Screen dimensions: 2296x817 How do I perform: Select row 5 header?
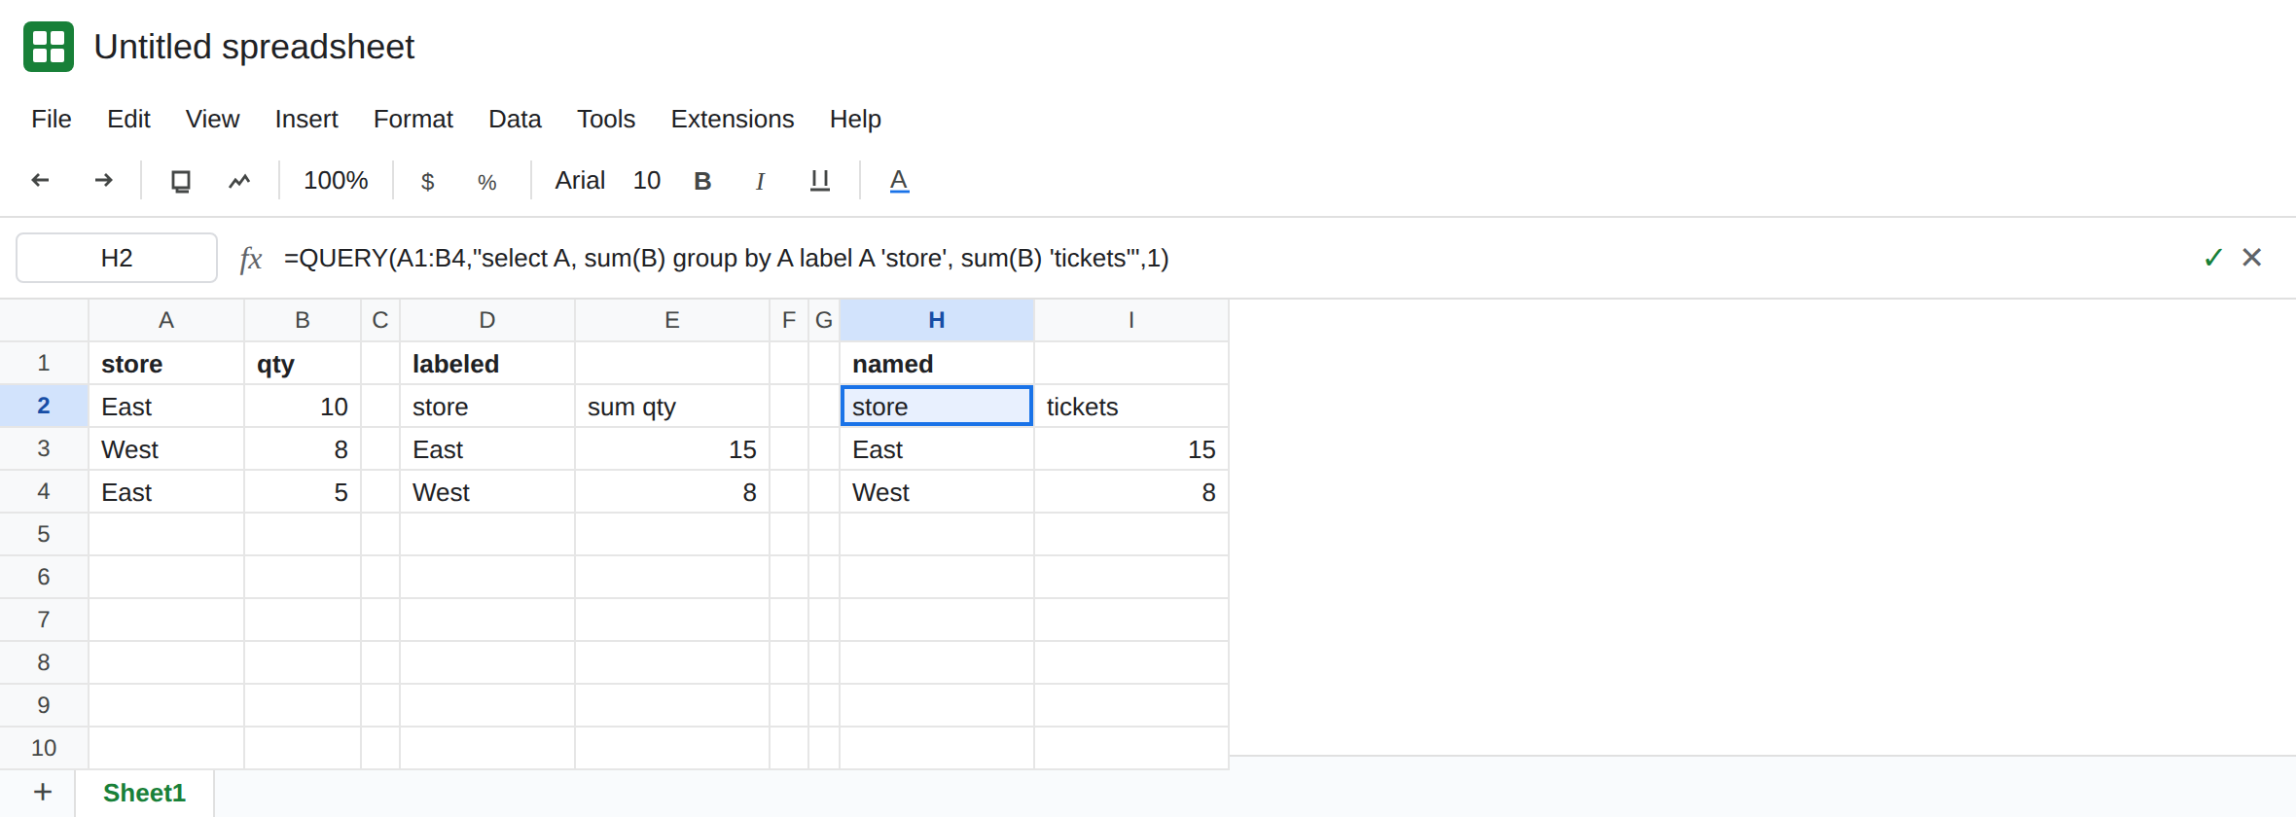pos(44,534)
